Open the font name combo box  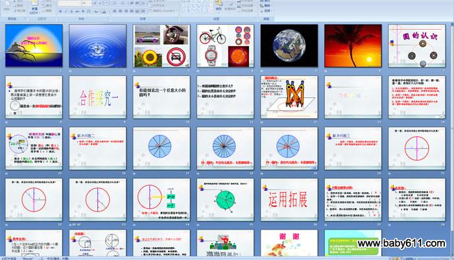click(69, 3)
